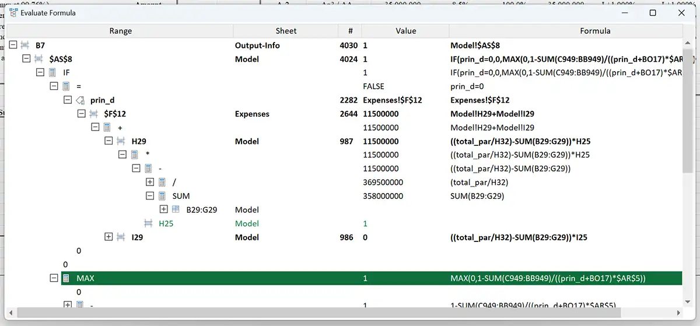Click the calculator icon beside IF
Image resolution: width=700 pixels, height=326 pixels.
pos(51,72)
